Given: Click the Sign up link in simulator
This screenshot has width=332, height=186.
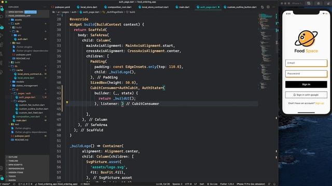Looking at the screenshot, I should 320,103.
